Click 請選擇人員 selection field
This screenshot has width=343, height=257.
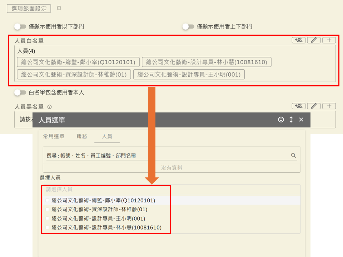(171, 190)
